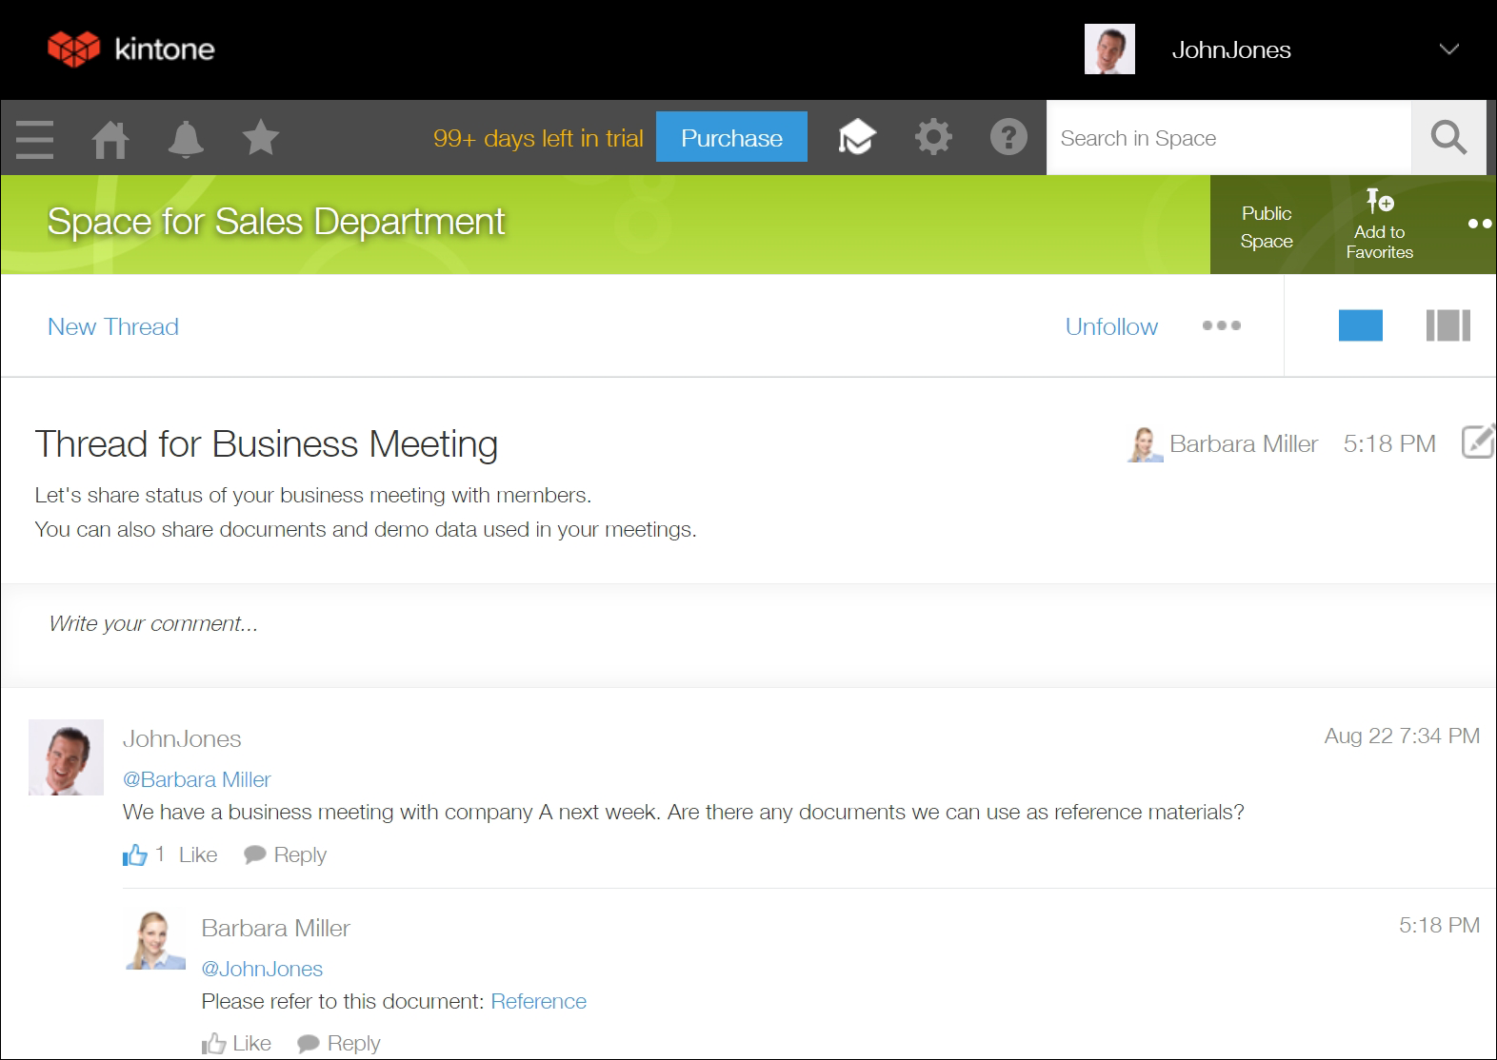Image resolution: width=1497 pixels, height=1060 pixels.
Task: Edit the thread with pencil icon
Action: 1477,442
